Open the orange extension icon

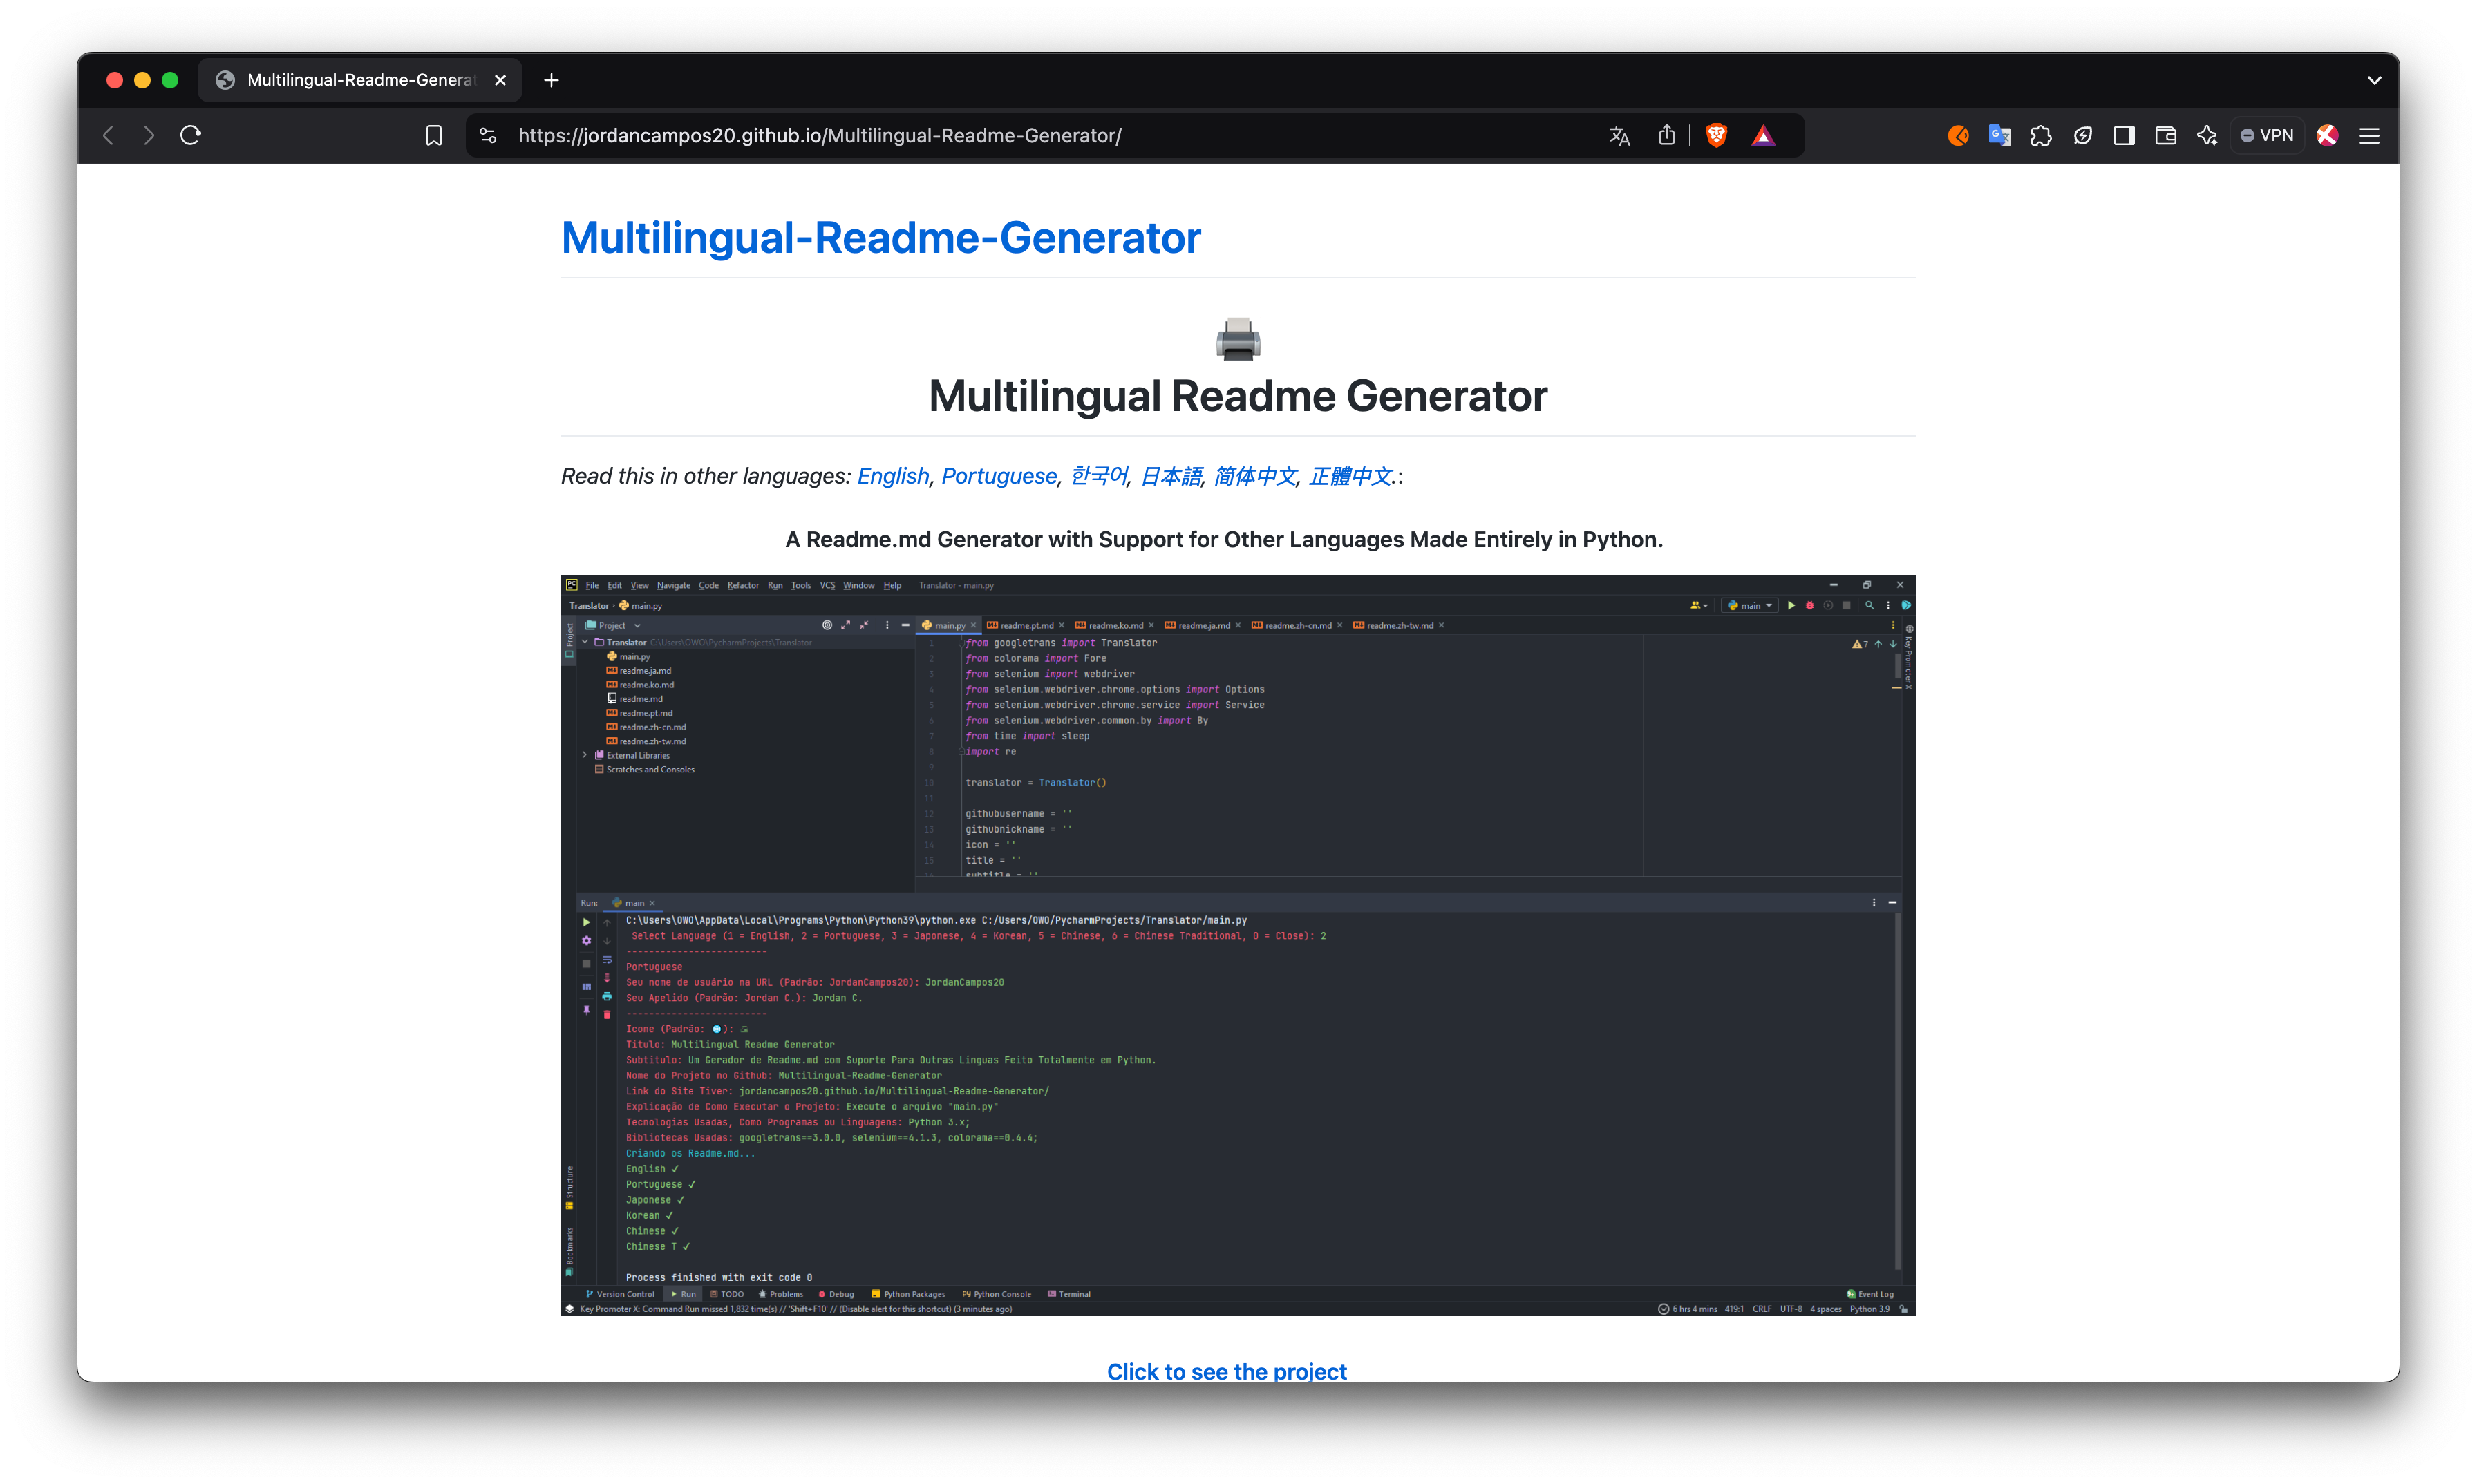(x=1958, y=136)
